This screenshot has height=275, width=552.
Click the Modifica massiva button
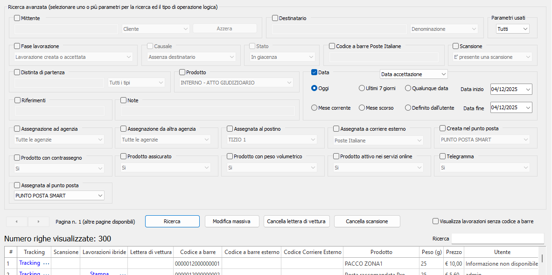[x=232, y=221]
